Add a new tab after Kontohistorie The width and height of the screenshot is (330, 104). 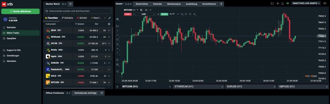point(221,4)
